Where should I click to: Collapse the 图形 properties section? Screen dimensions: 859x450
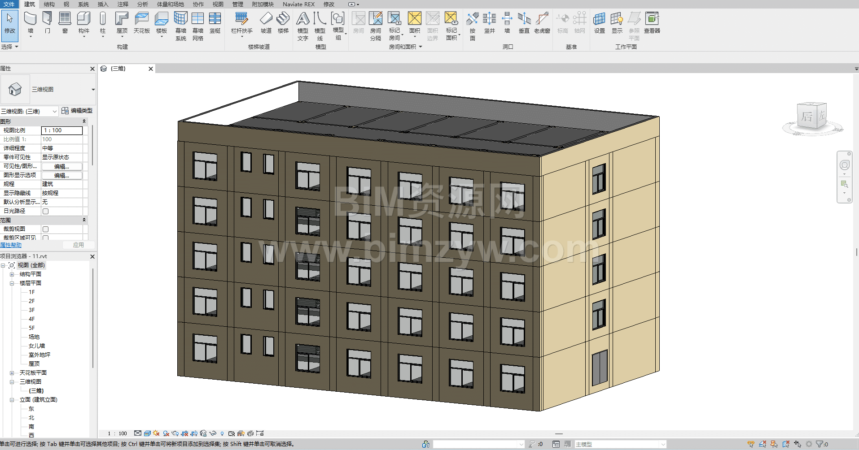pos(84,121)
